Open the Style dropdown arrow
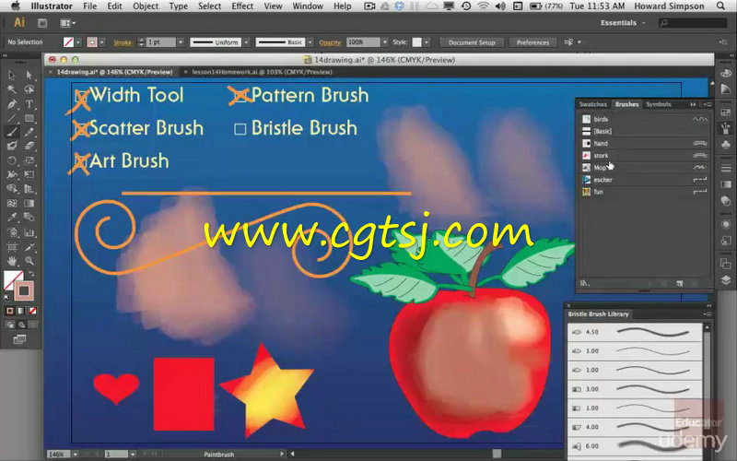The width and height of the screenshot is (737, 461). [427, 42]
